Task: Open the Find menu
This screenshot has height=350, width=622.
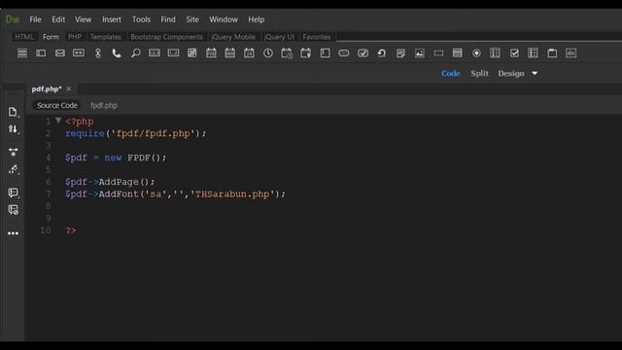Action: (168, 19)
